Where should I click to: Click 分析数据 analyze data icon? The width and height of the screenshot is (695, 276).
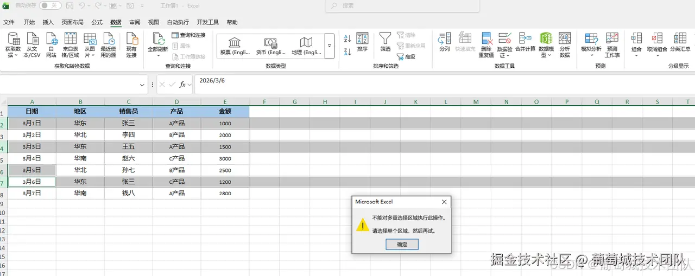(x=565, y=45)
